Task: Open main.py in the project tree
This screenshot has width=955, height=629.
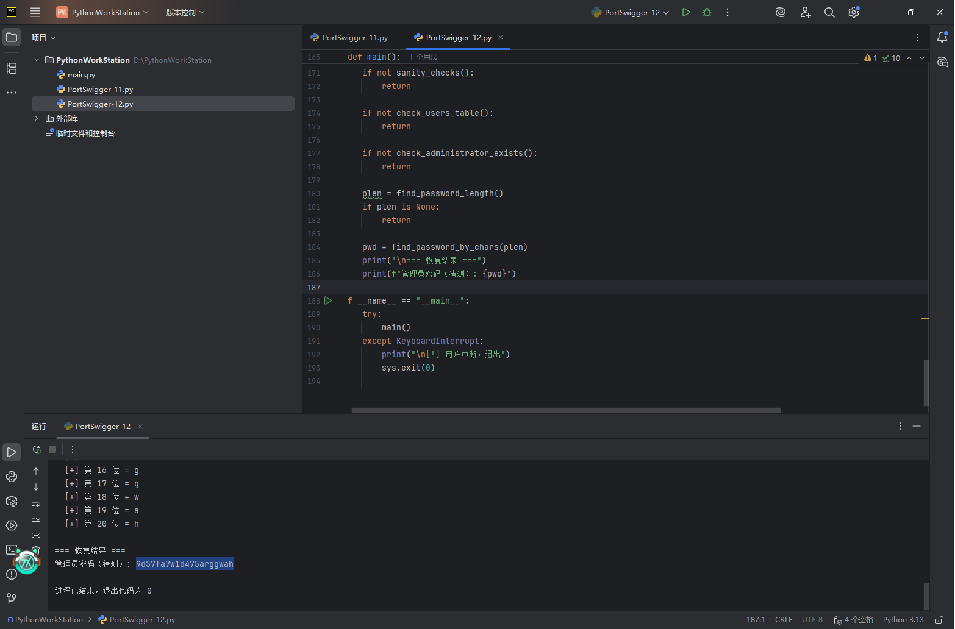Action: pos(81,75)
